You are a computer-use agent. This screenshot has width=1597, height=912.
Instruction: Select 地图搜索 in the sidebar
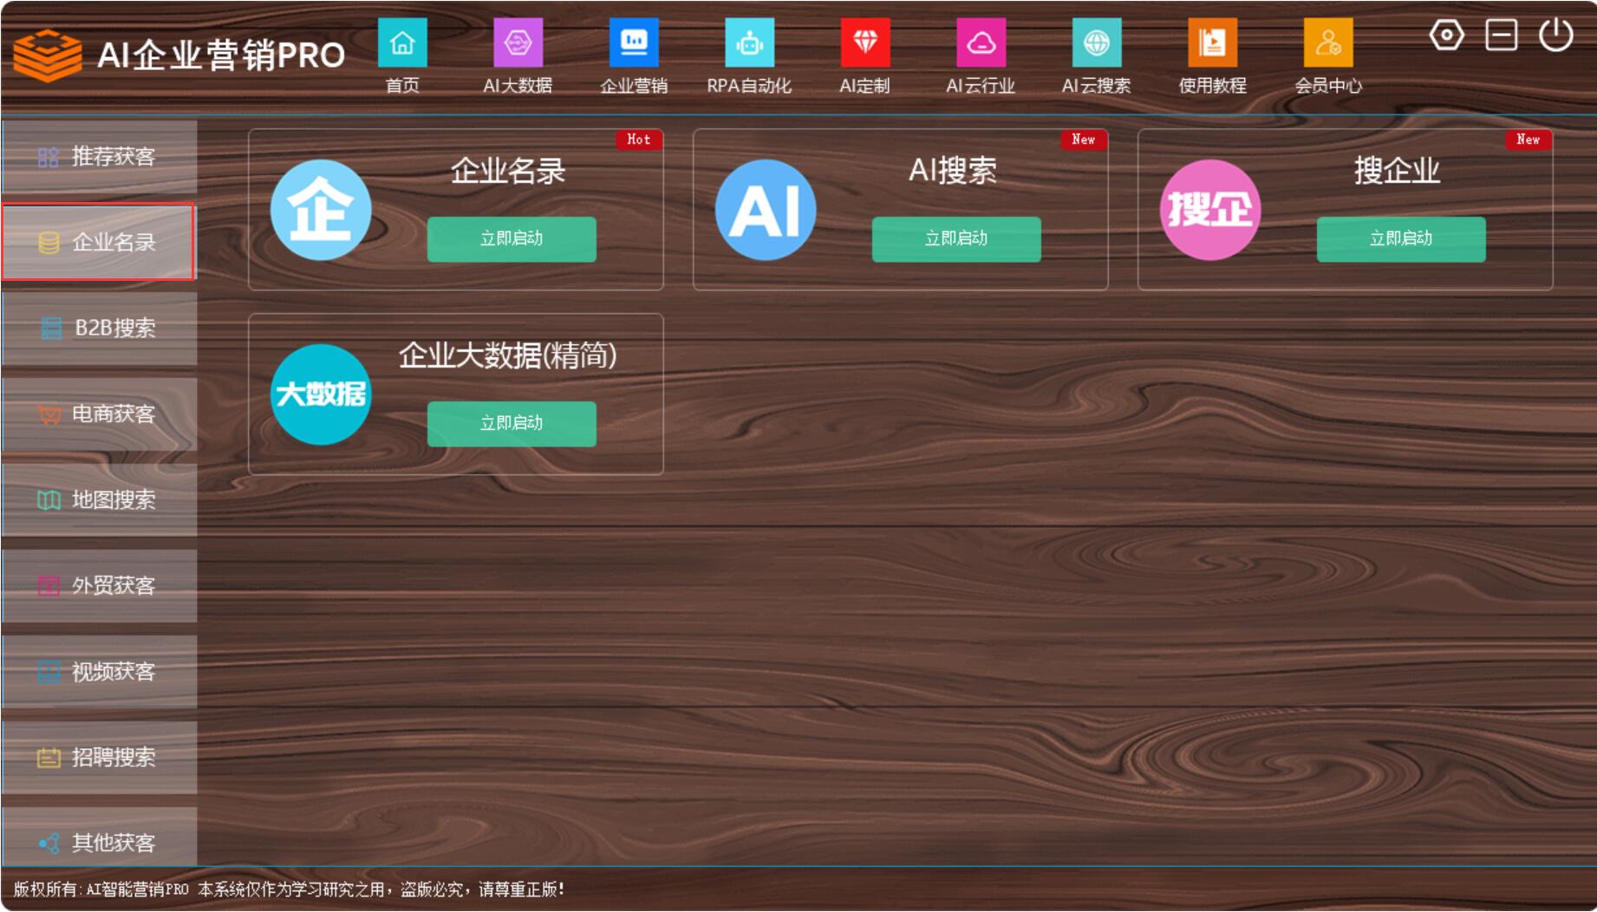[99, 500]
